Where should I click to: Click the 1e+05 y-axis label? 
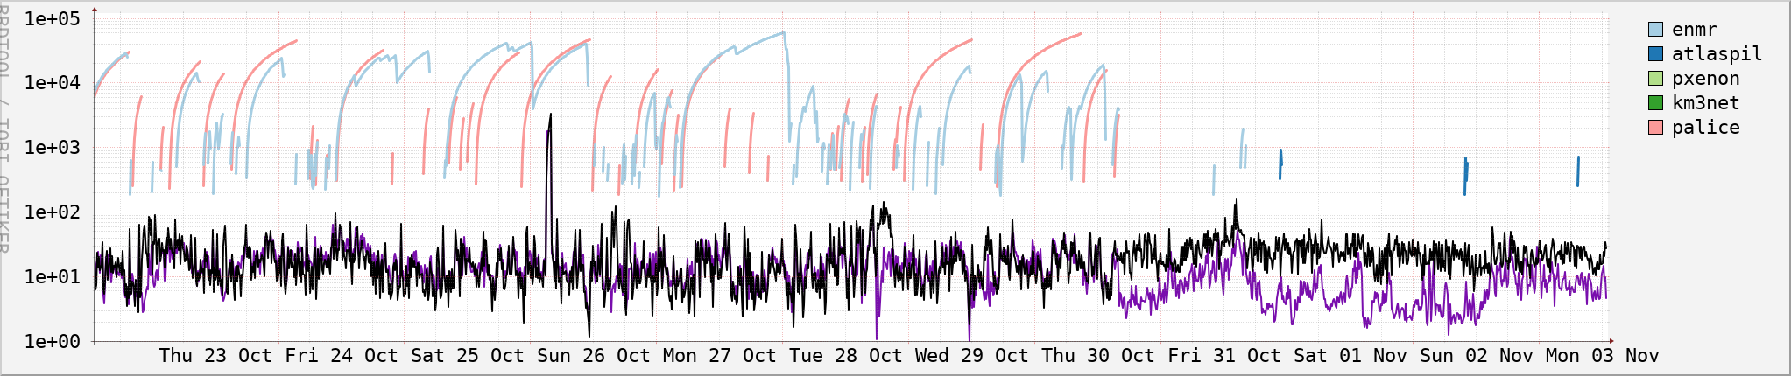[x=52, y=18]
